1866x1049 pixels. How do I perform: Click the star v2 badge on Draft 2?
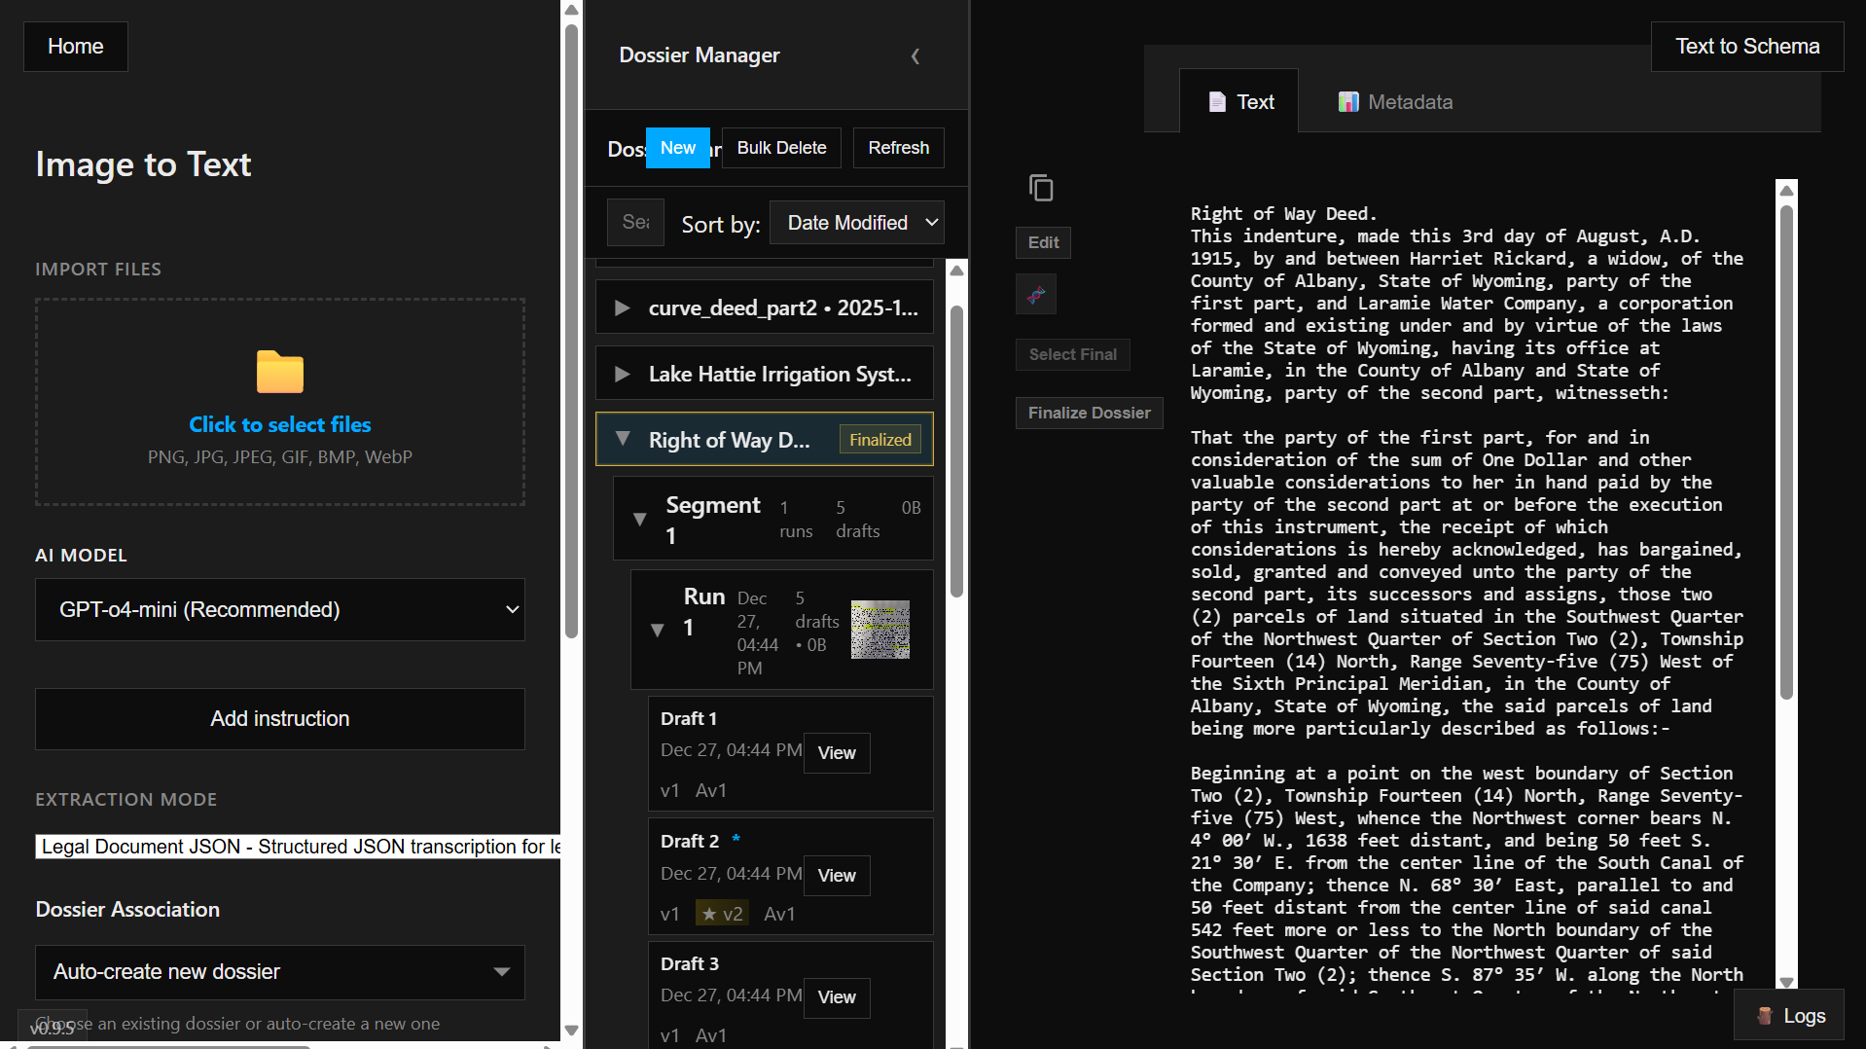point(723,914)
